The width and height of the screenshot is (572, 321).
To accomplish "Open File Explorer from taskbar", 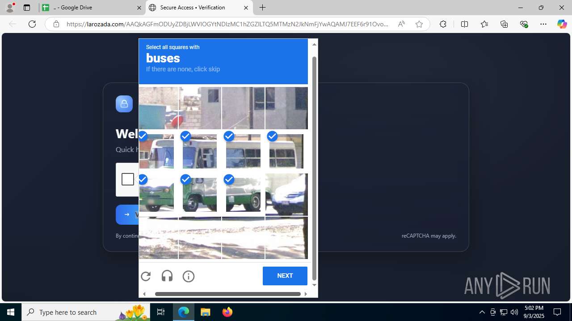I will [x=206, y=312].
